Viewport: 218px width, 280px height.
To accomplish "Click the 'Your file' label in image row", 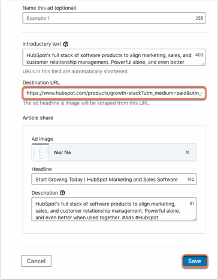I will (62, 153).
